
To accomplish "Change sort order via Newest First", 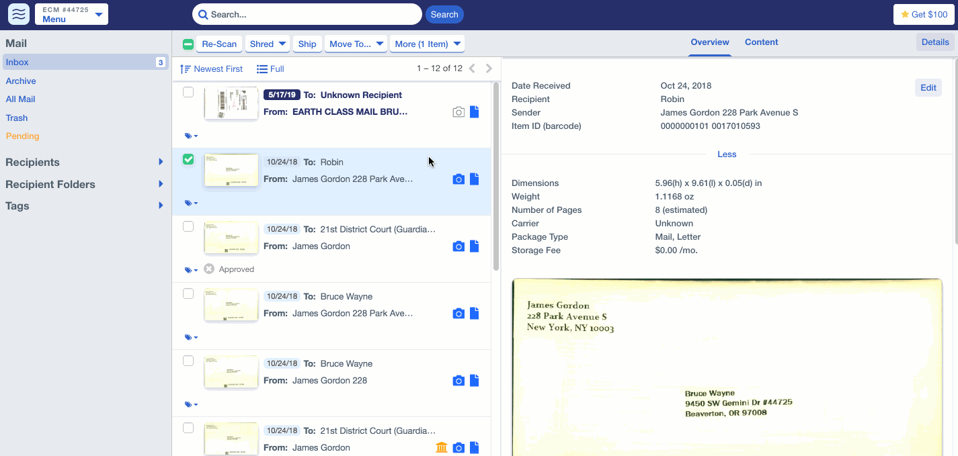I will click(212, 69).
